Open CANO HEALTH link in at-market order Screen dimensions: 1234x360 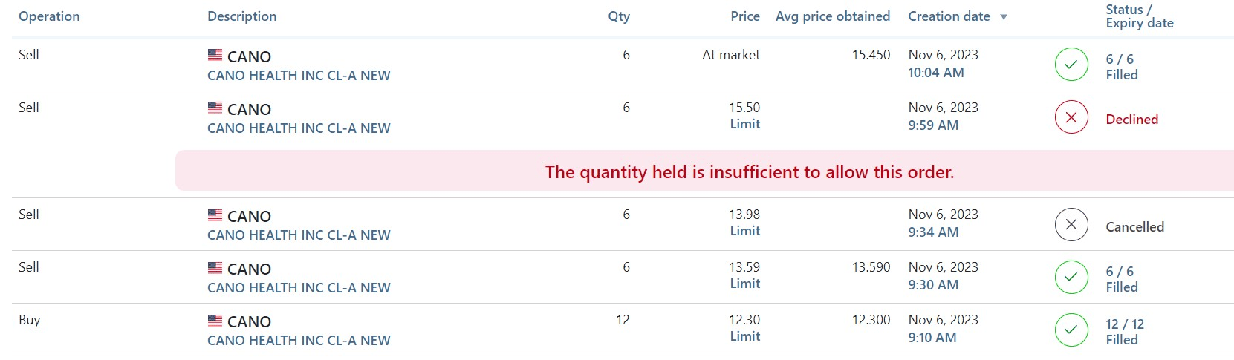(x=299, y=76)
